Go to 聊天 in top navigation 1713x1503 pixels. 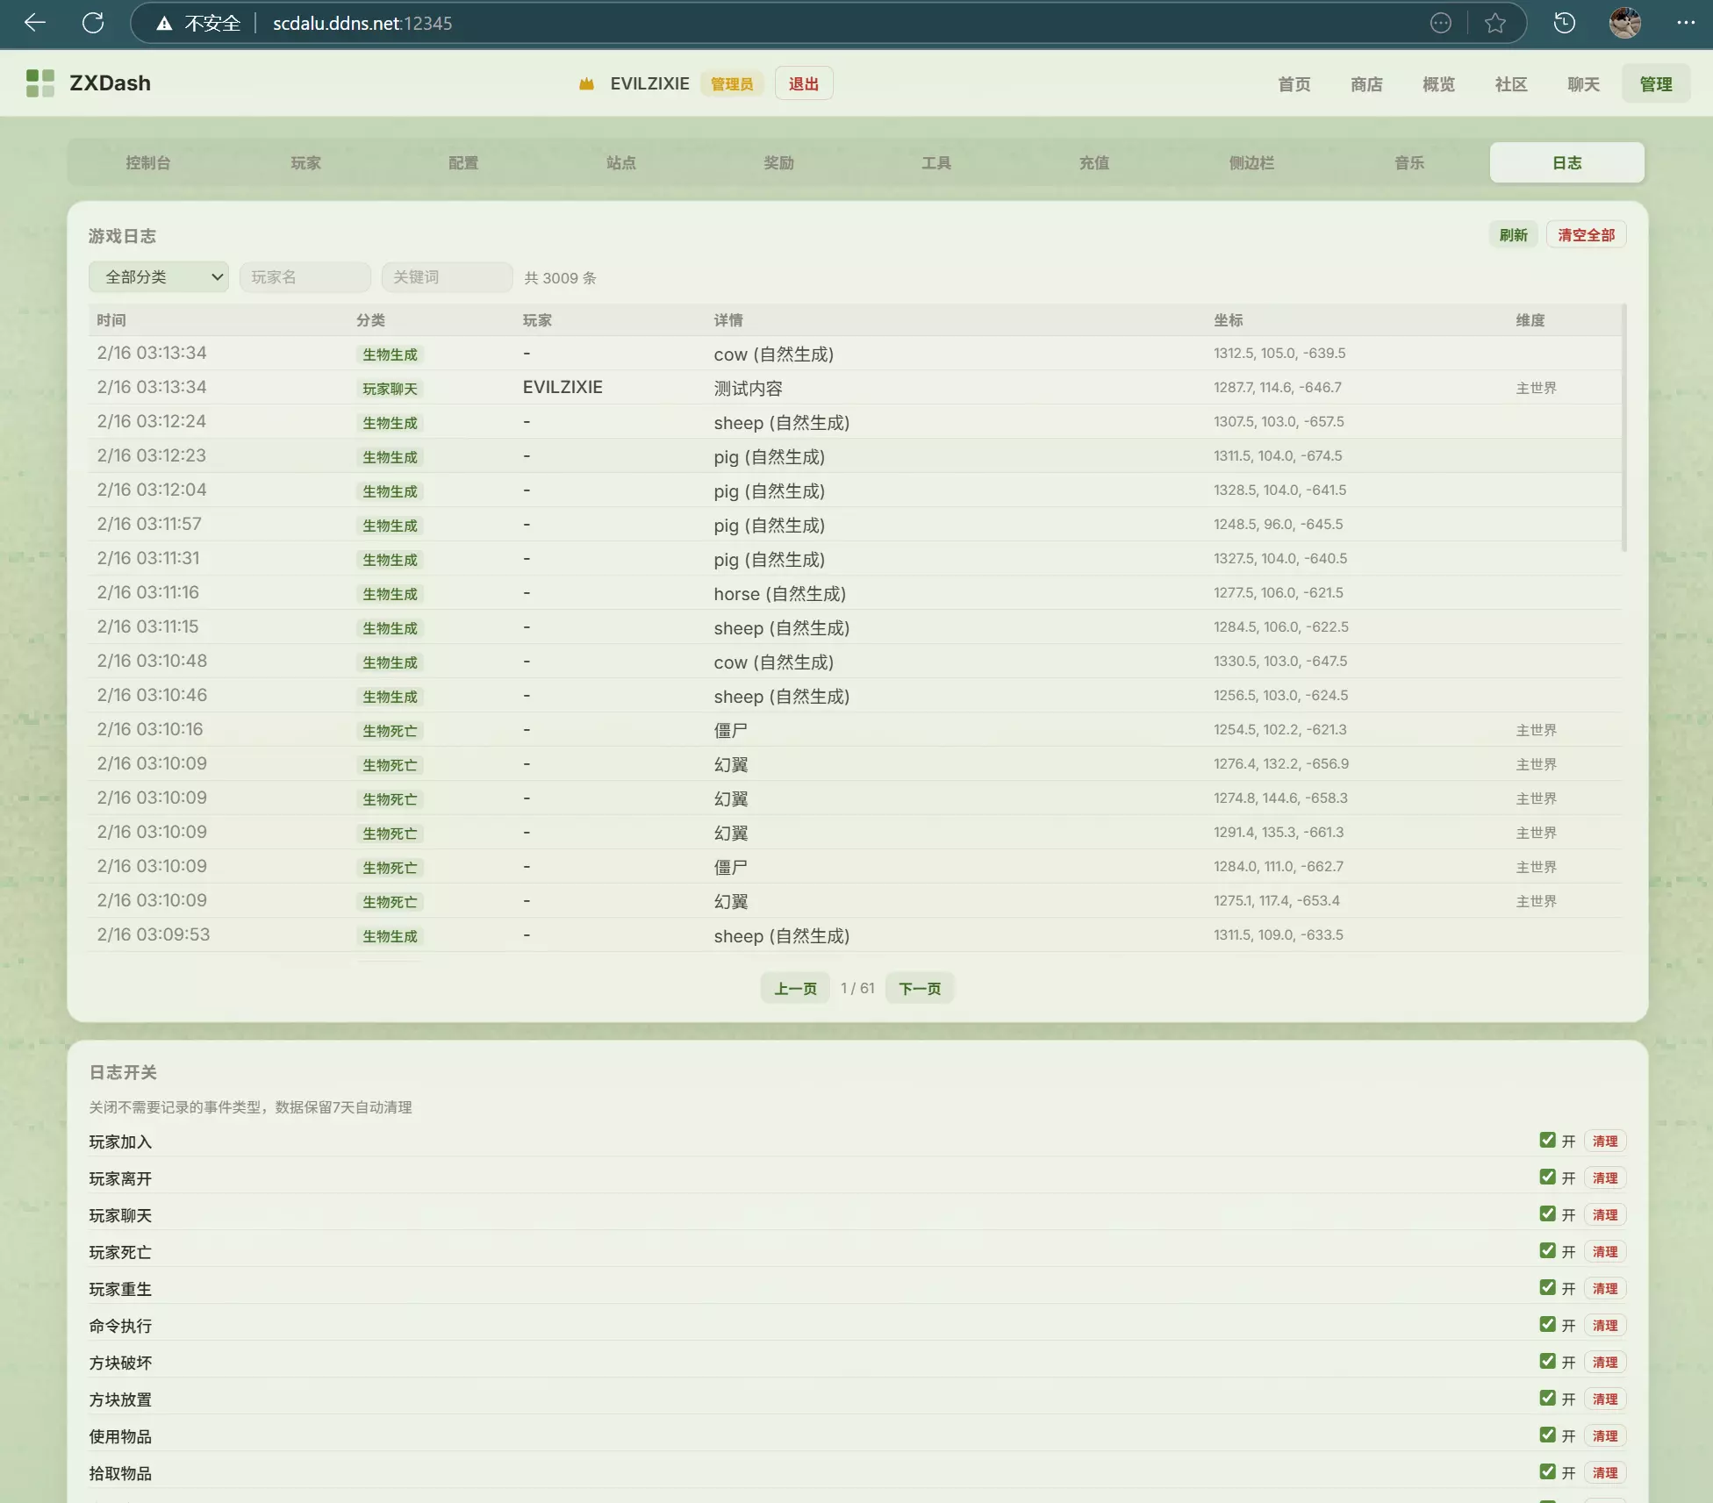pos(1583,84)
